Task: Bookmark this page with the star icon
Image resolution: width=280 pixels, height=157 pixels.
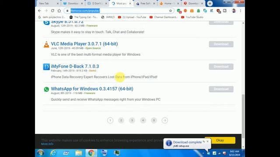Action: 171,10
